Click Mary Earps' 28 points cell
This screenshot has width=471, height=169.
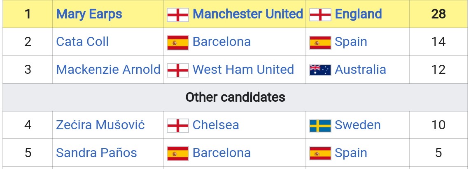click(438, 14)
